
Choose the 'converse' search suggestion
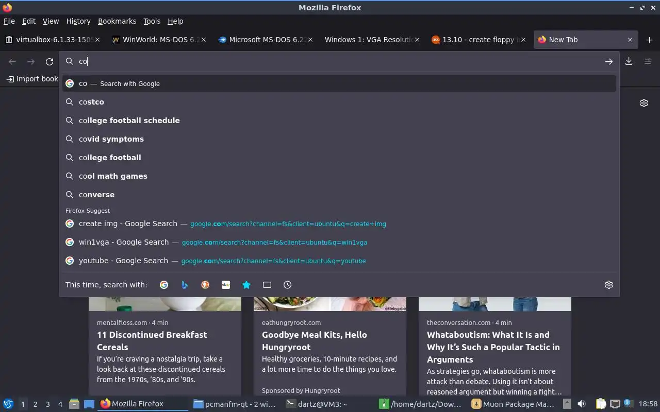click(339, 195)
